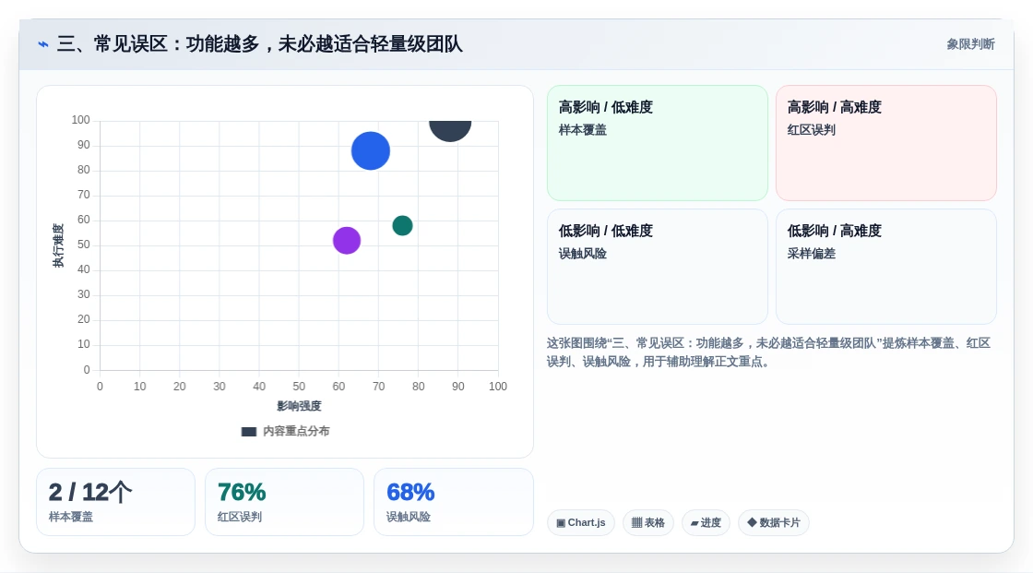
Task: Click the blue lightning icon beside the title
Action: click(x=43, y=44)
